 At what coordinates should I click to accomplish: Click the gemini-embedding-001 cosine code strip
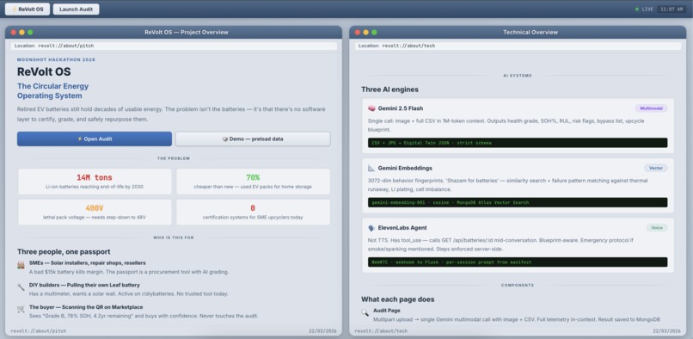coord(518,202)
